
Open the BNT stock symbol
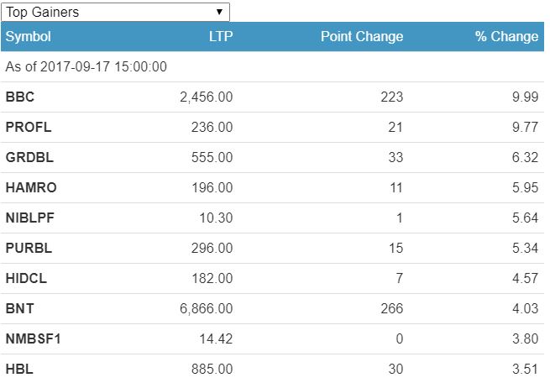pyautogui.click(x=18, y=308)
